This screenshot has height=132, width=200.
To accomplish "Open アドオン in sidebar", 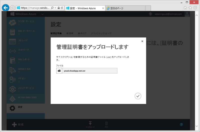I will coord(26,80).
